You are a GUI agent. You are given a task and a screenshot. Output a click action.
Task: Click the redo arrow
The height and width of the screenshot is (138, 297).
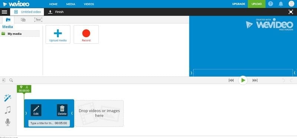(291, 80)
